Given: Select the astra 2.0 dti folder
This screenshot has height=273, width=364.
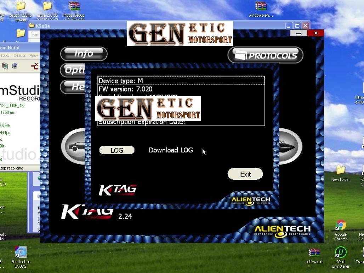Looking at the screenshot, I should 47,7.
